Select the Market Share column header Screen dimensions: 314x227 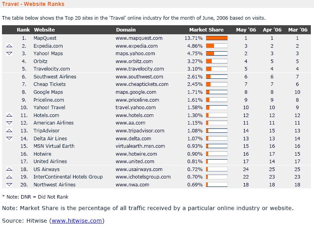206,30
